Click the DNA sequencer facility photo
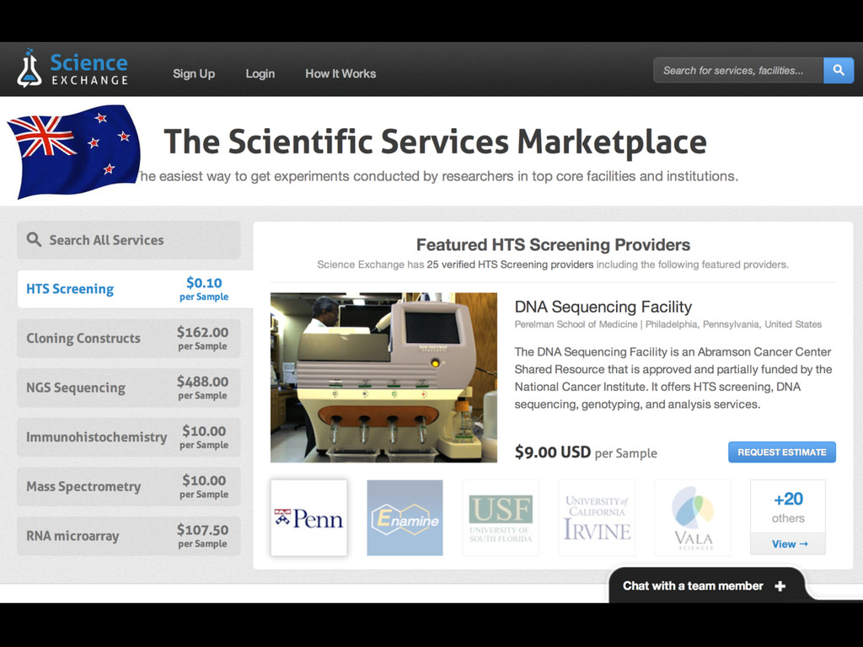The height and width of the screenshot is (647, 863). tap(383, 377)
